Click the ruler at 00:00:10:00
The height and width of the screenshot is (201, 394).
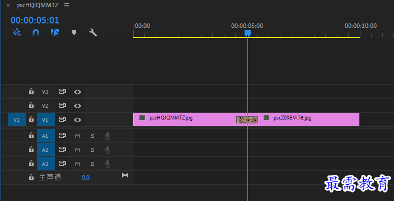[360, 26]
